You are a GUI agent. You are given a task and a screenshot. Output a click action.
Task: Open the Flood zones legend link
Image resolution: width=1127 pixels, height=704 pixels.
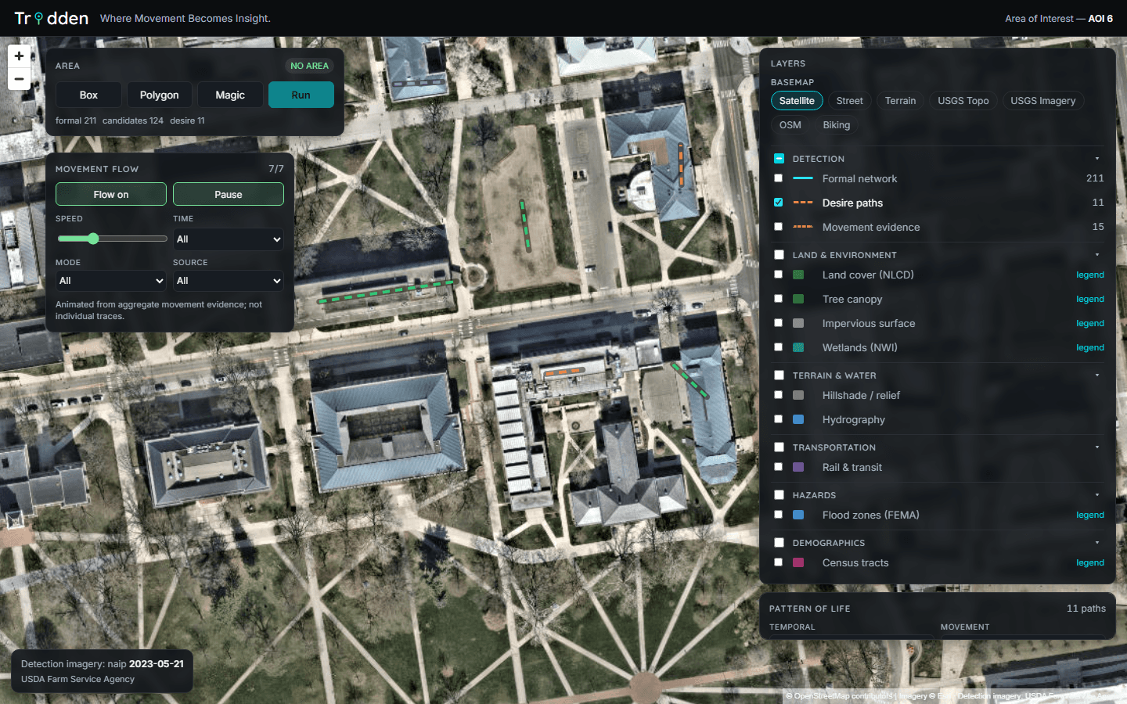tap(1089, 515)
